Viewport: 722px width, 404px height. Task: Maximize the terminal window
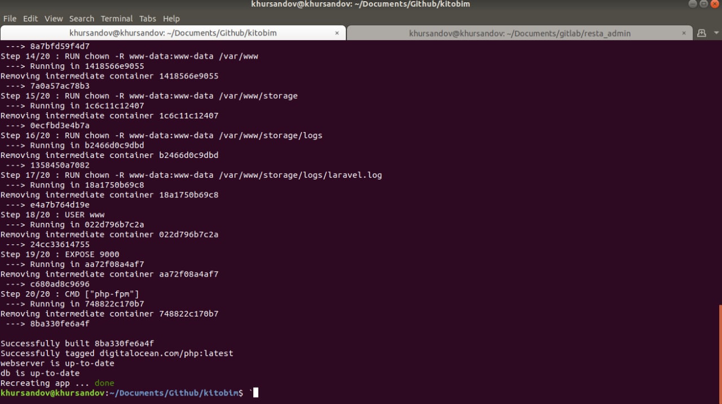(x=703, y=4)
